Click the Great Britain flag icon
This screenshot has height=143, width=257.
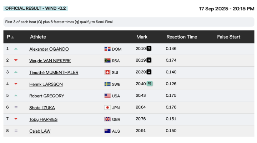tap(107, 119)
